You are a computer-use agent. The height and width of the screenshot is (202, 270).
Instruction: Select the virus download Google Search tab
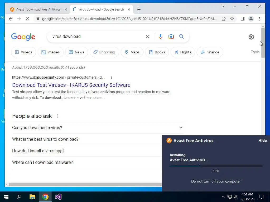102,9
